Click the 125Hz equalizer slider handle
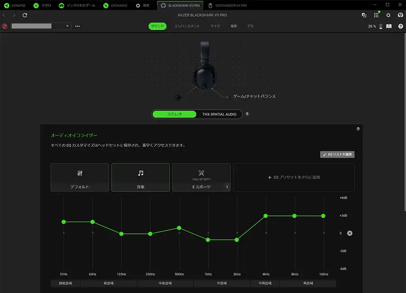Screen dimensions: 406x293 click(x=121, y=234)
